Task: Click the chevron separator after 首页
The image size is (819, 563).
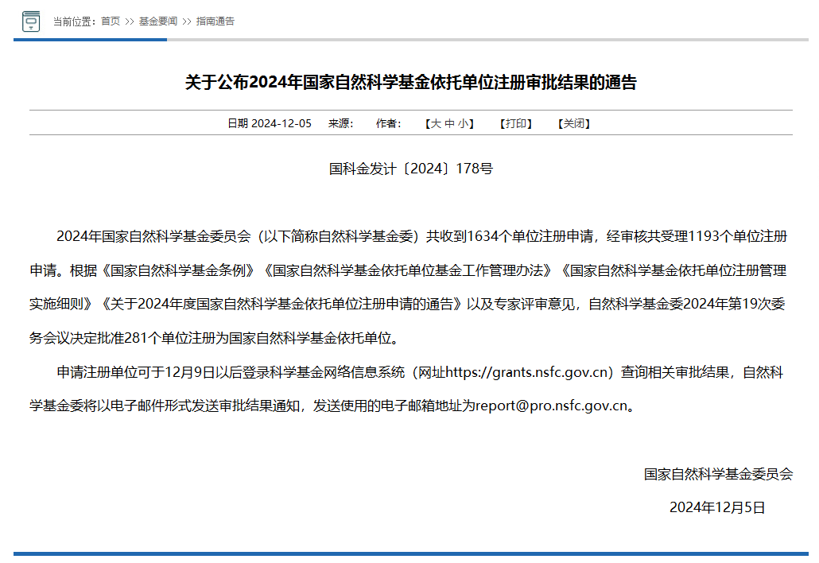Action: click(x=130, y=21)
